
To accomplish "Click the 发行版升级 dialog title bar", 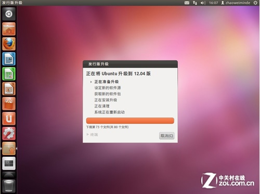I will coord(130,64).
